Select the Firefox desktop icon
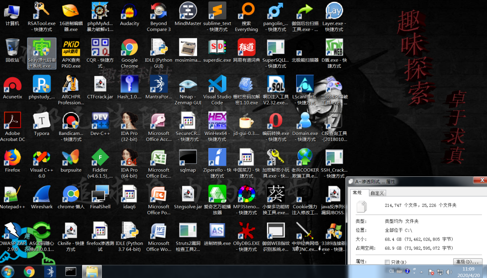Viewport: 487px width, 278px height. pos(13,161)
